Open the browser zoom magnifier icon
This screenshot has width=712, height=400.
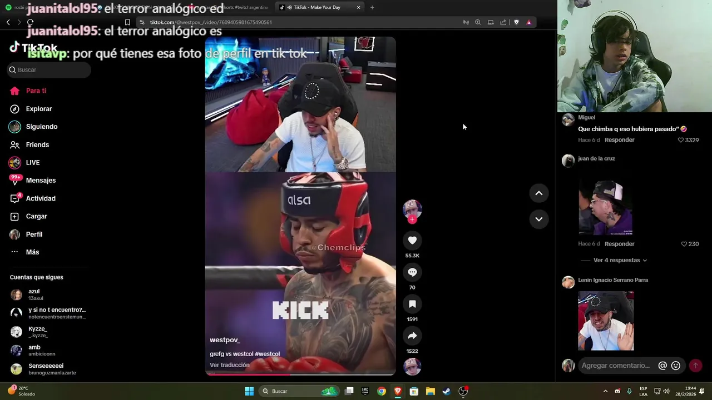(478, 22)
